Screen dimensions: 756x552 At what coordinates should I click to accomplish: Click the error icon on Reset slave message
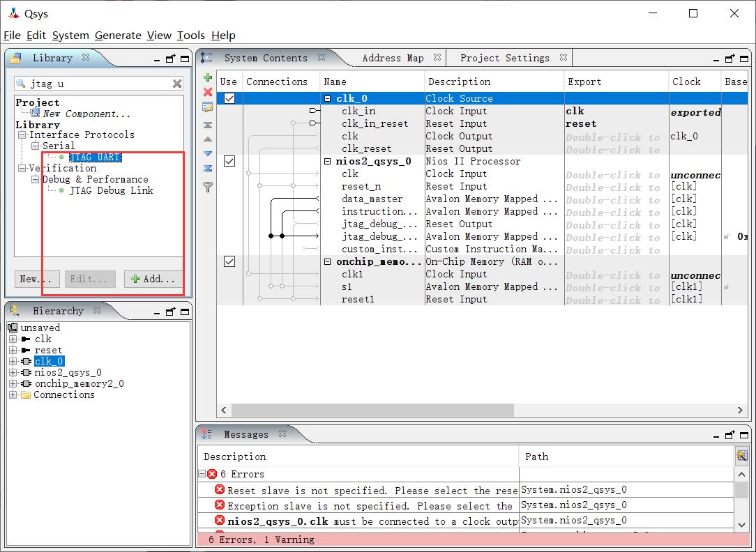[x=220, y=490]
